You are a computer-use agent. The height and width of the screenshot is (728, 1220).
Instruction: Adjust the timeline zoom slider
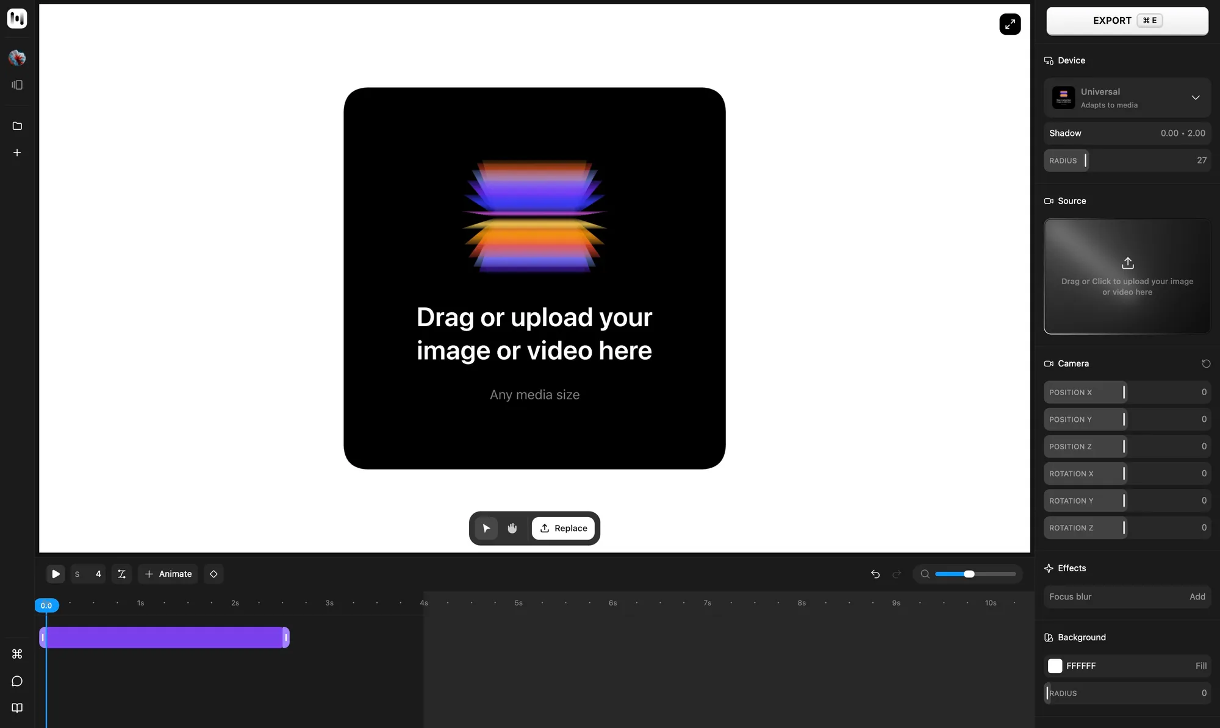(975, 574)
